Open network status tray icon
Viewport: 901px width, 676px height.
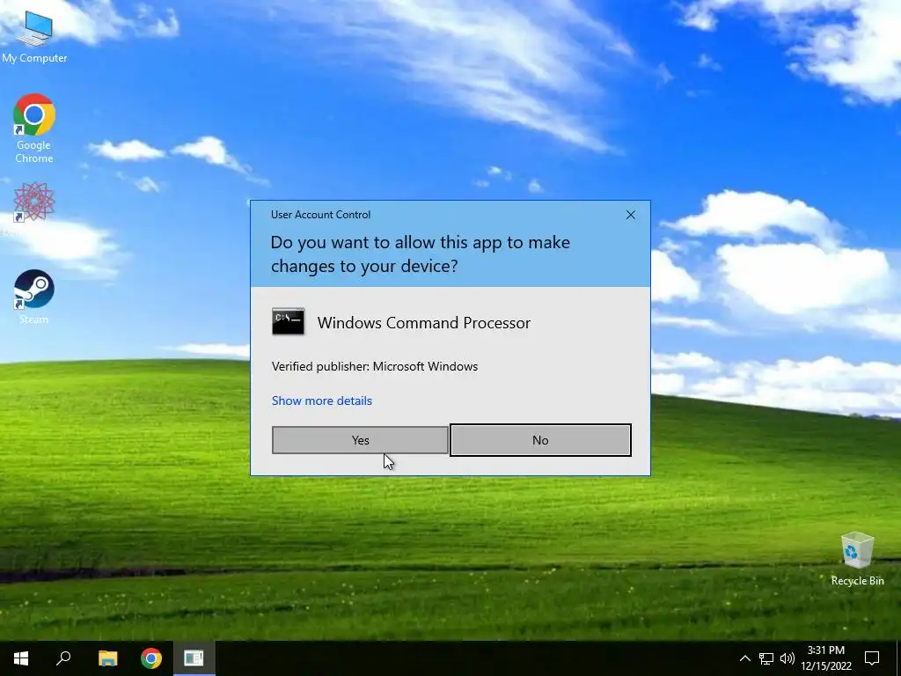pos(766,658)
